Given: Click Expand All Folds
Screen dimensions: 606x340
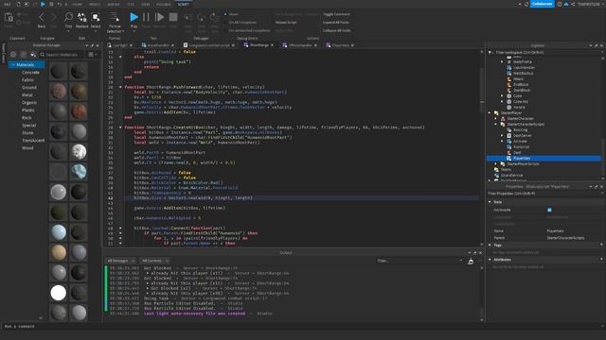Looking at the screenshot, I should (335, 23).
